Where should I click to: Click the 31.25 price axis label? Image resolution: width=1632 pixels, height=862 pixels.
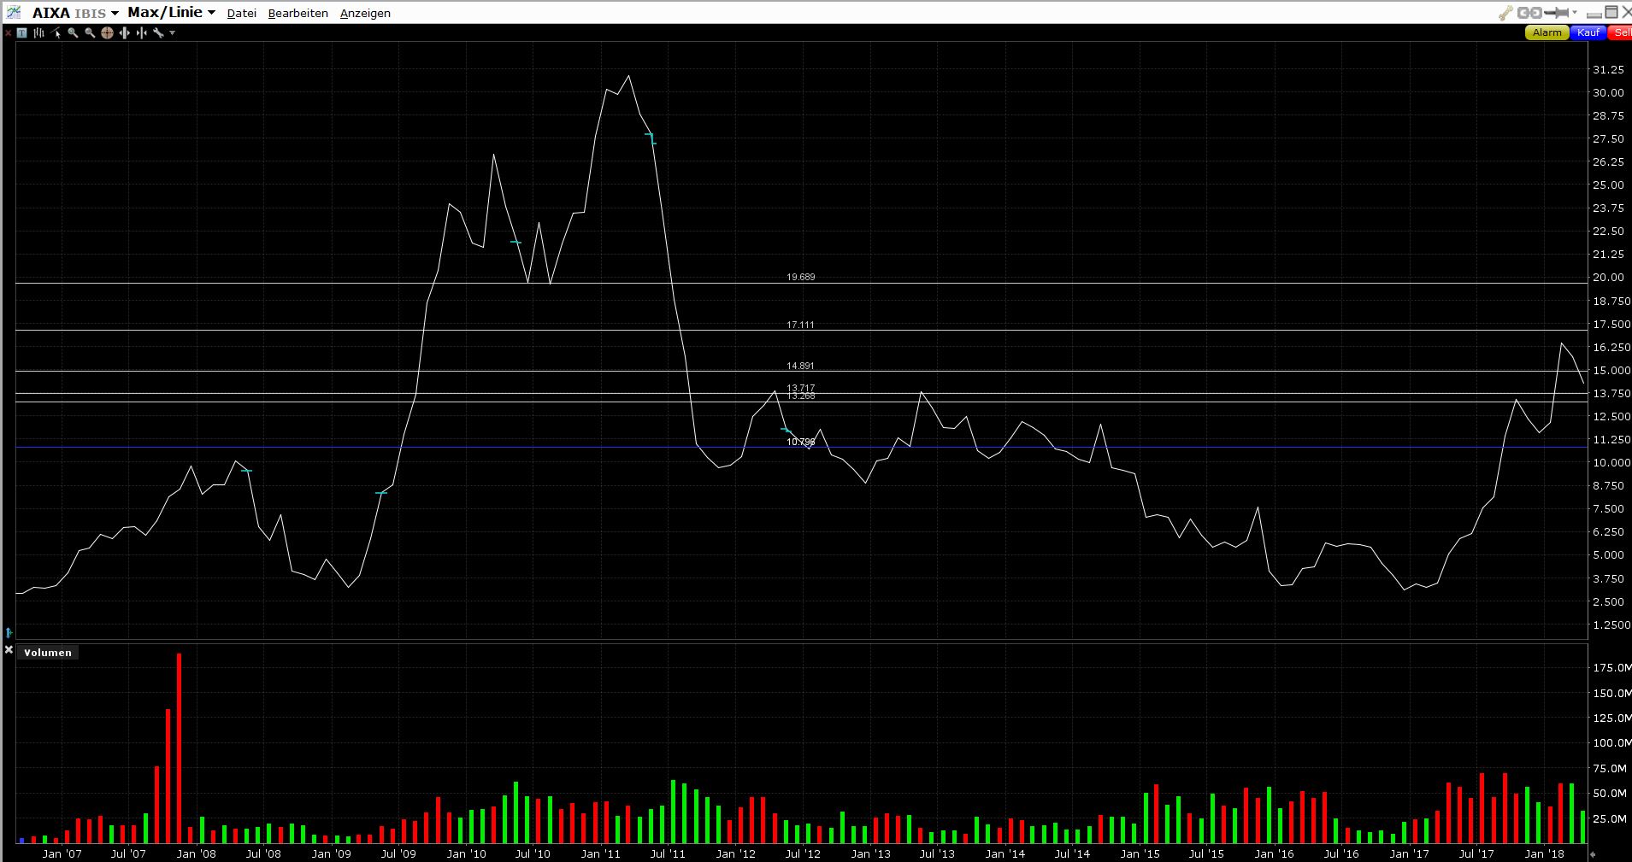coord(1608,70)
